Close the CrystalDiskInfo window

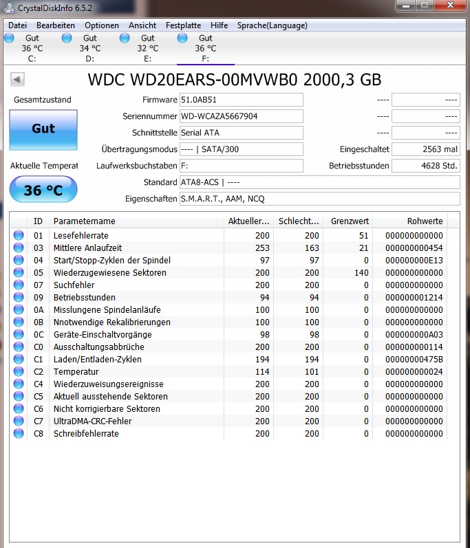click(450, 6)
